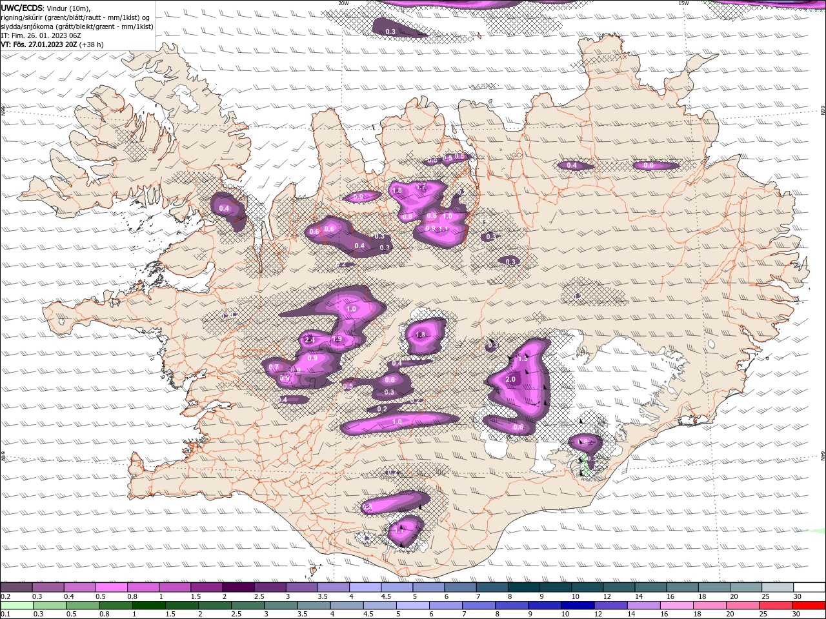Pick the bright red rain swatch after 30
Viewport: 826px width, 619px height.
809,605
